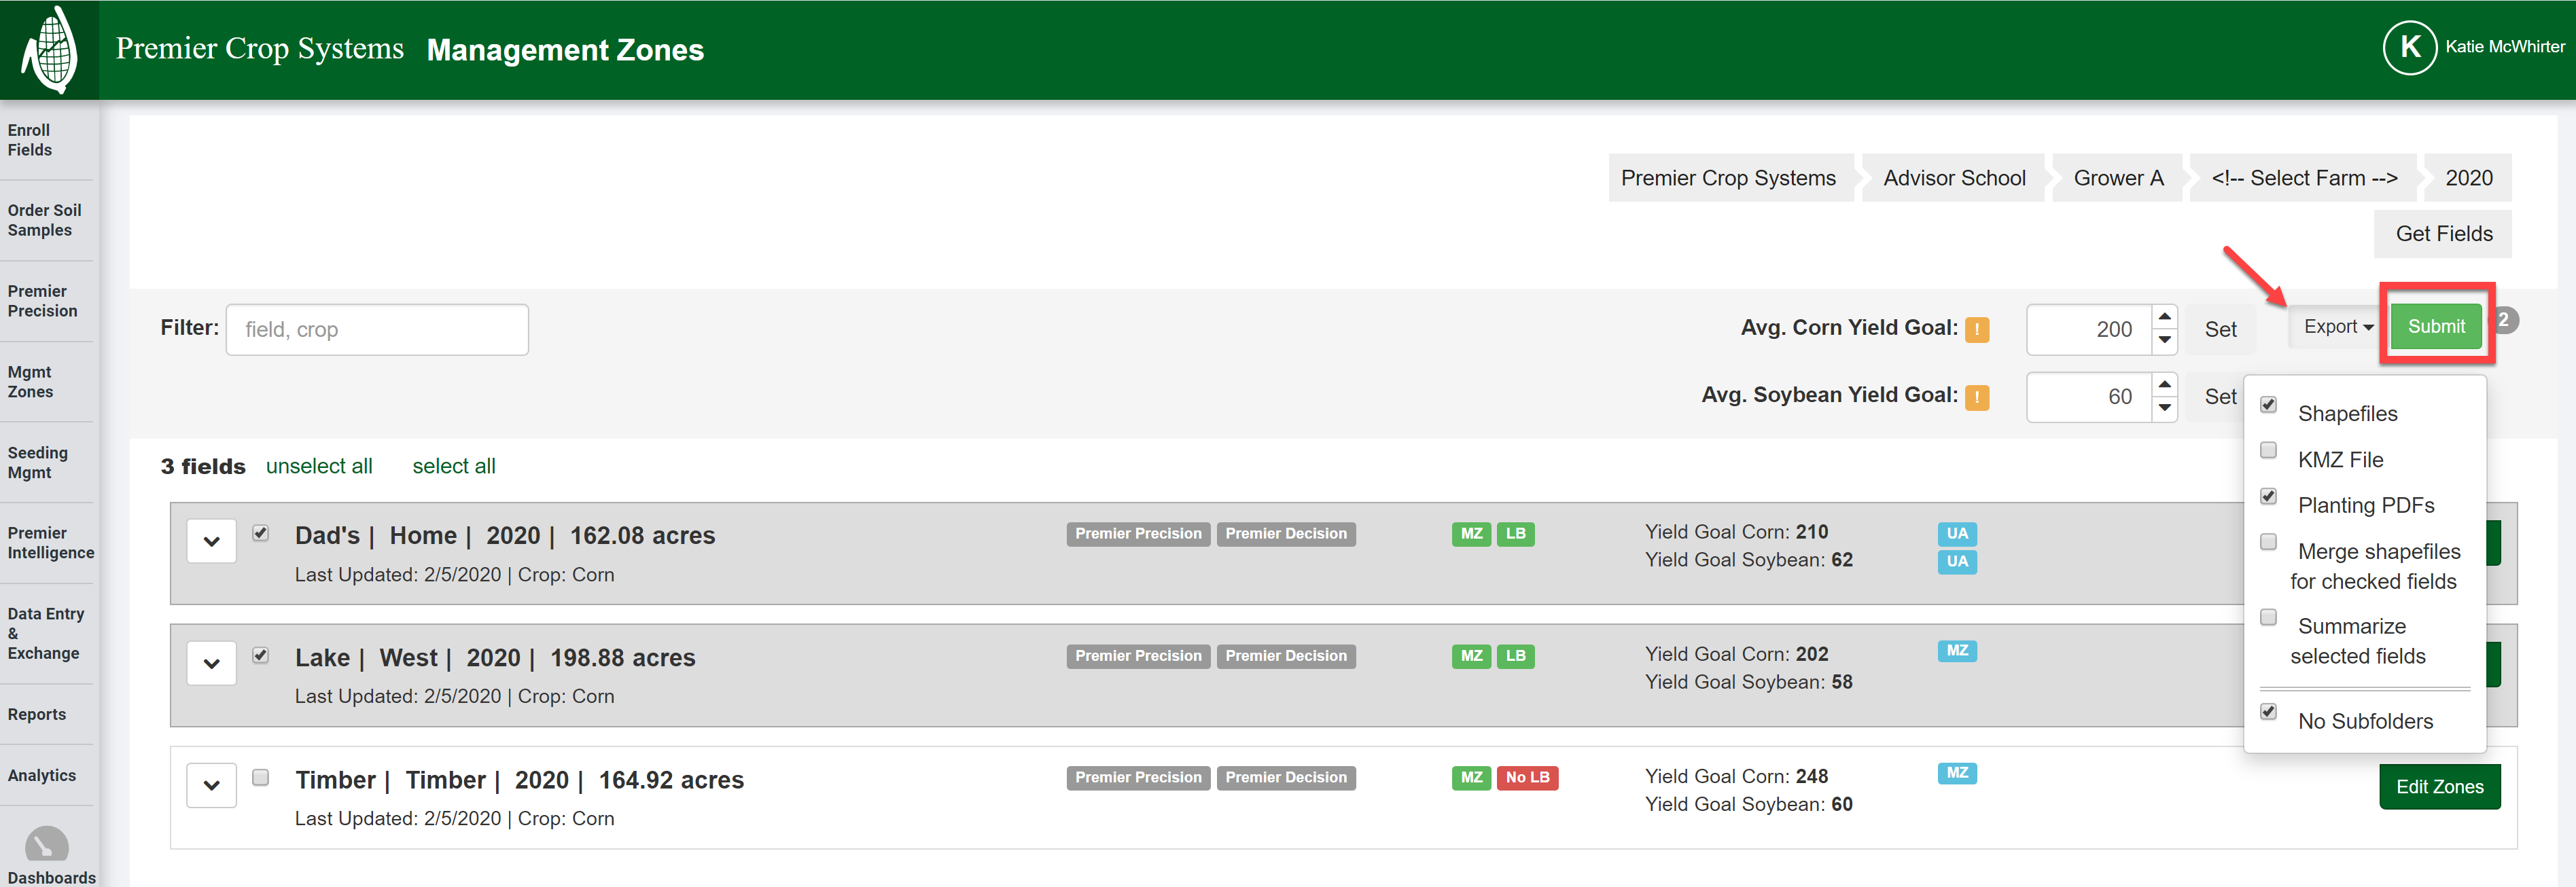Open Seeding Mgmt in the sidebar
This screenshot has height=887, width=2576.
tap(38, 463)
